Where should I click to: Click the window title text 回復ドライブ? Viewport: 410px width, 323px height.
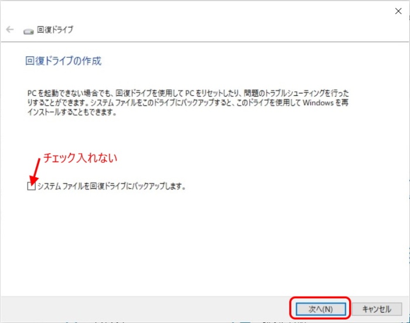coord(55,29)
